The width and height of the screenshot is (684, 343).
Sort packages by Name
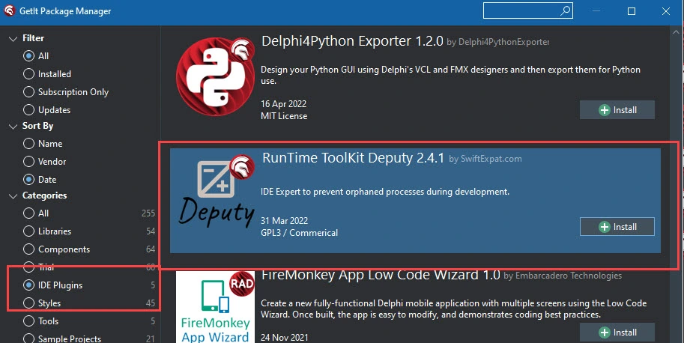pyautogui.click(x=29, y=144)
